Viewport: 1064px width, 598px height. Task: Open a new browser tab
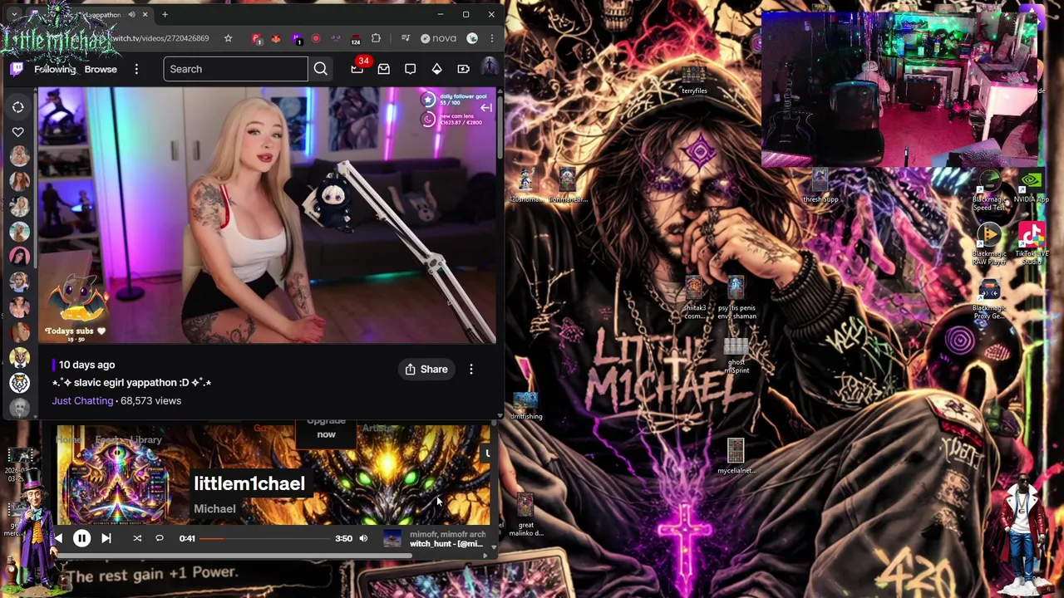pos(165,14)
